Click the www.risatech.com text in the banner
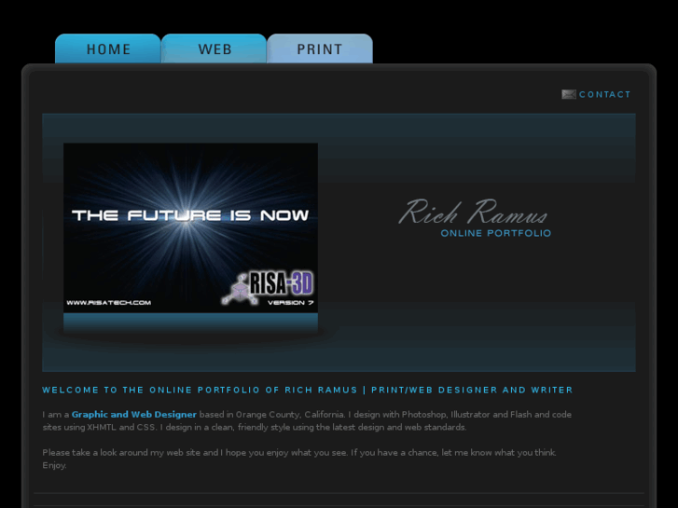678x508 pixels. (x=108, y=303)
